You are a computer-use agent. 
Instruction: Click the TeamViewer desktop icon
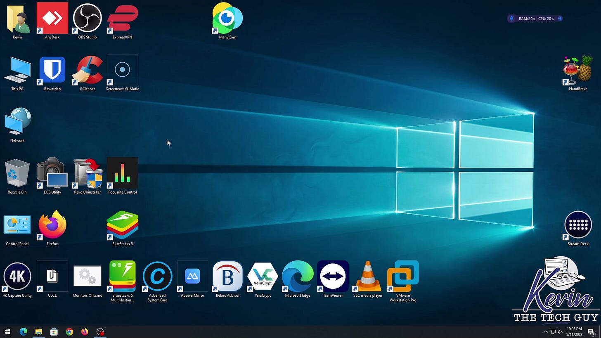pyautogui.click(x=333, y=279)
